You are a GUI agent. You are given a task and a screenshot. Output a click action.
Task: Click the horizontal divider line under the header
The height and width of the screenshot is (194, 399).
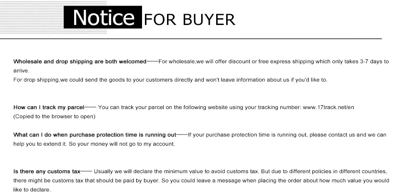coord(191,39)
